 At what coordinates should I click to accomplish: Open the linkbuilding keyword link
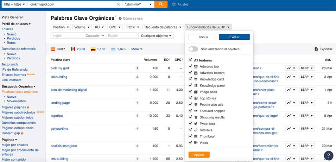click(x=59, y=77)
